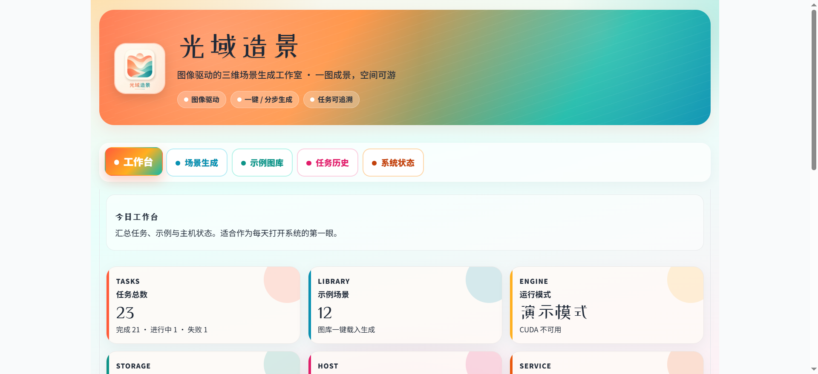Screen dimensions: 818x374
Task: Click the SERVICE card label
Action: (x=535, y=366)
